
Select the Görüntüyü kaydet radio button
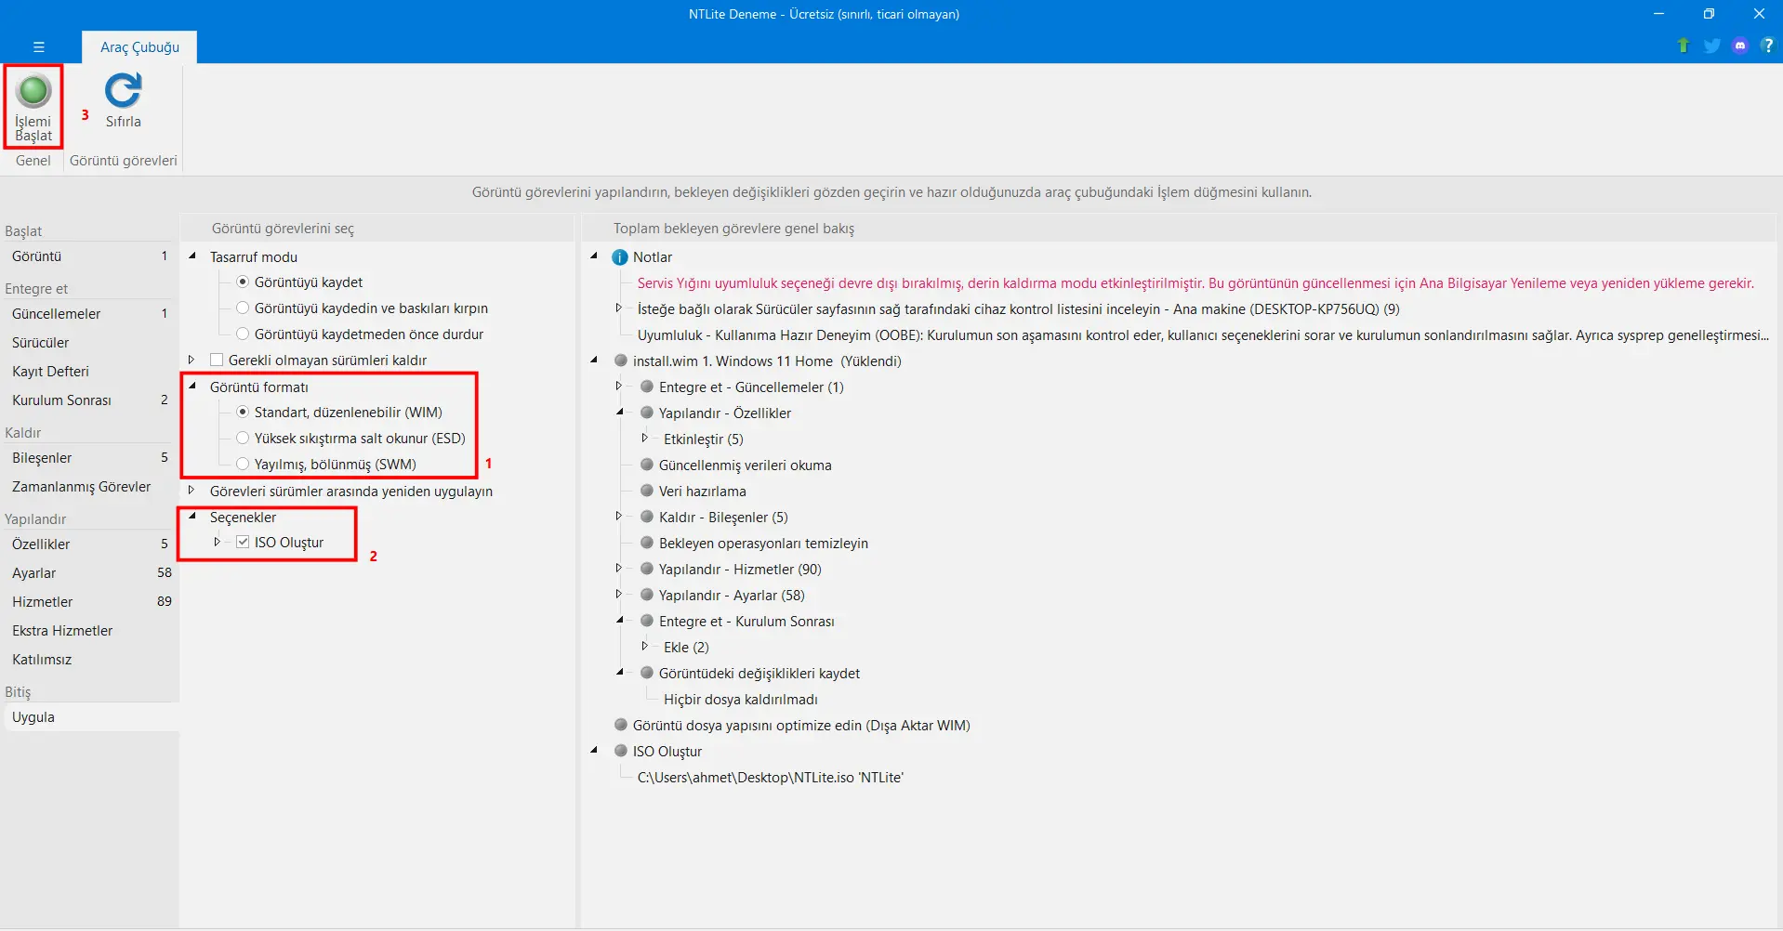point(243,282)
